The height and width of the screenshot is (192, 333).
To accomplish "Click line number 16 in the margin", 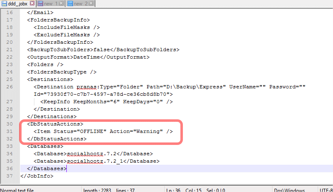I will (x=10, y=12).
